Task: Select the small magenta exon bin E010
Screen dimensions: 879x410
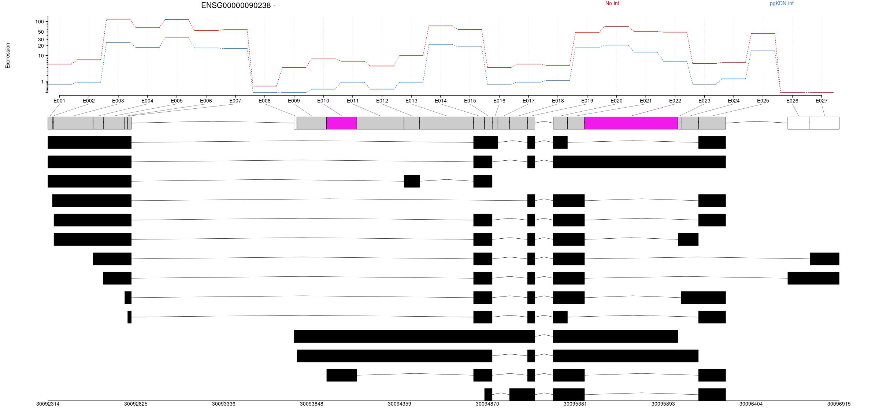Action: 342,123
